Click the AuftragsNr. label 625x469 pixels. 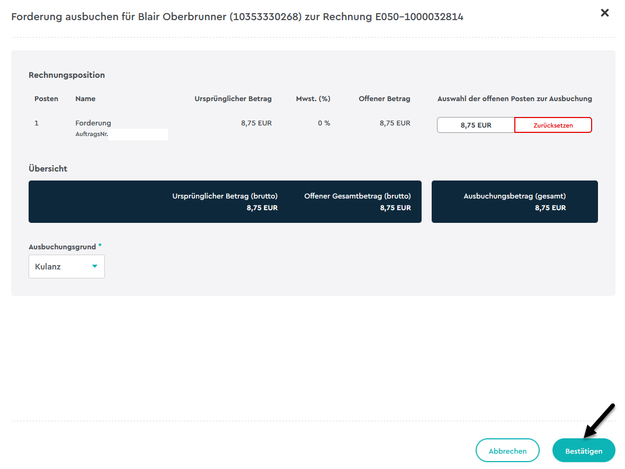coord(92,134)
